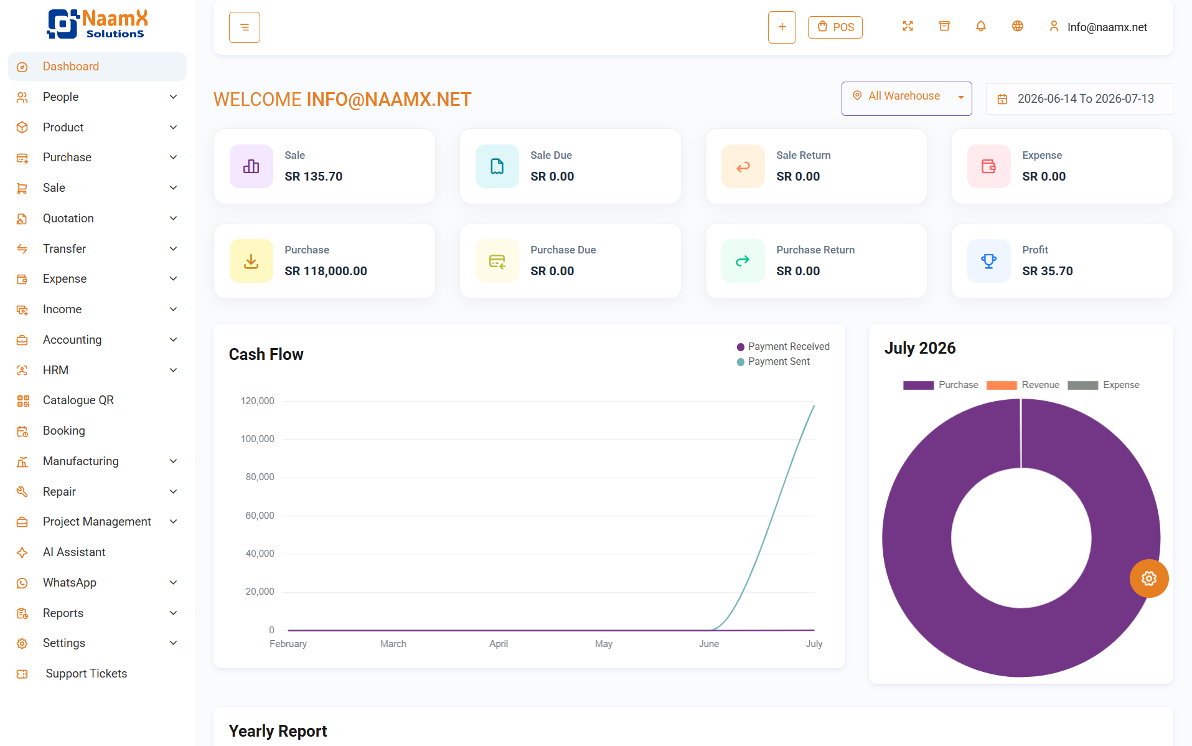Click the Reports sidebar icon

pos(22,613)
